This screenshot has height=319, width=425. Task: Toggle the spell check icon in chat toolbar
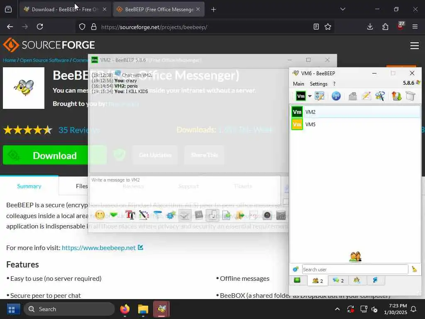185,216
